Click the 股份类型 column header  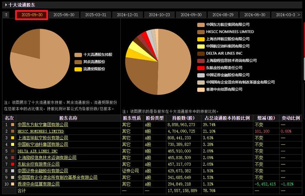(x=154, y=118)
